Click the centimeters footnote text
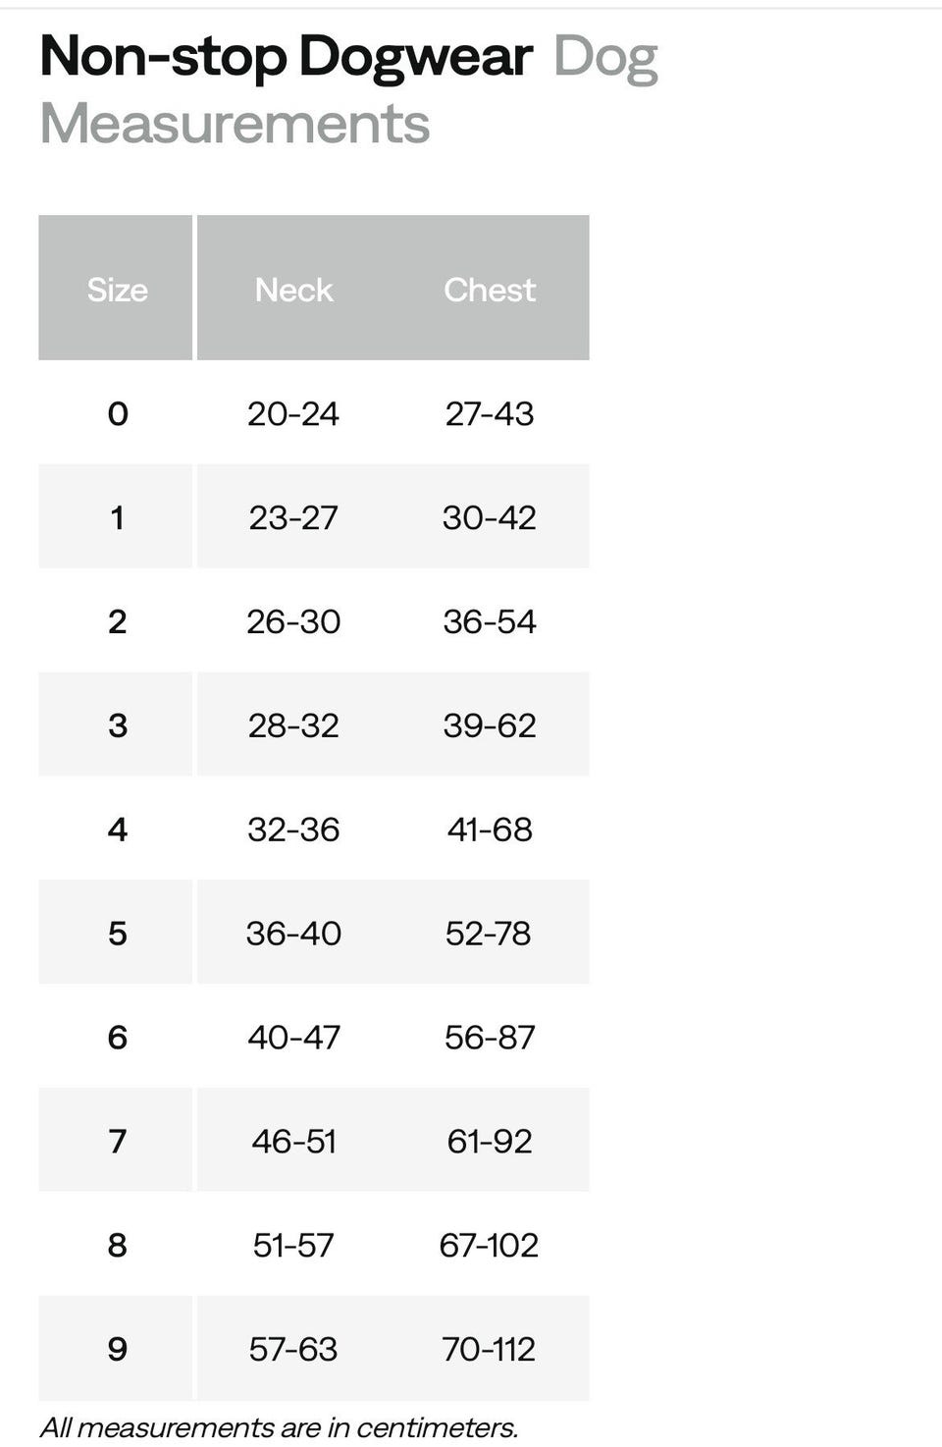Screen dimensions: 942x1447 (x=279, y=1427)
